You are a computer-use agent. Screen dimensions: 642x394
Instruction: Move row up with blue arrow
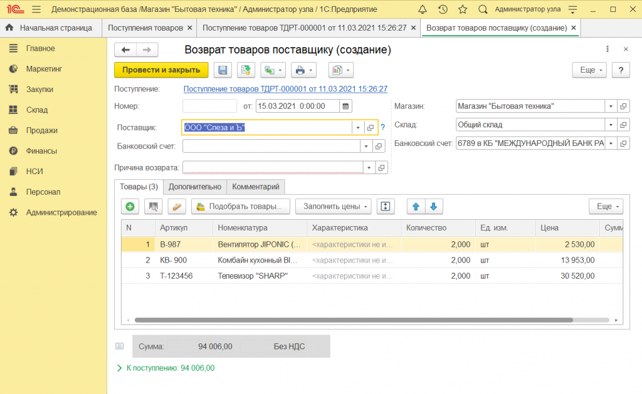(x=414, y=206)
